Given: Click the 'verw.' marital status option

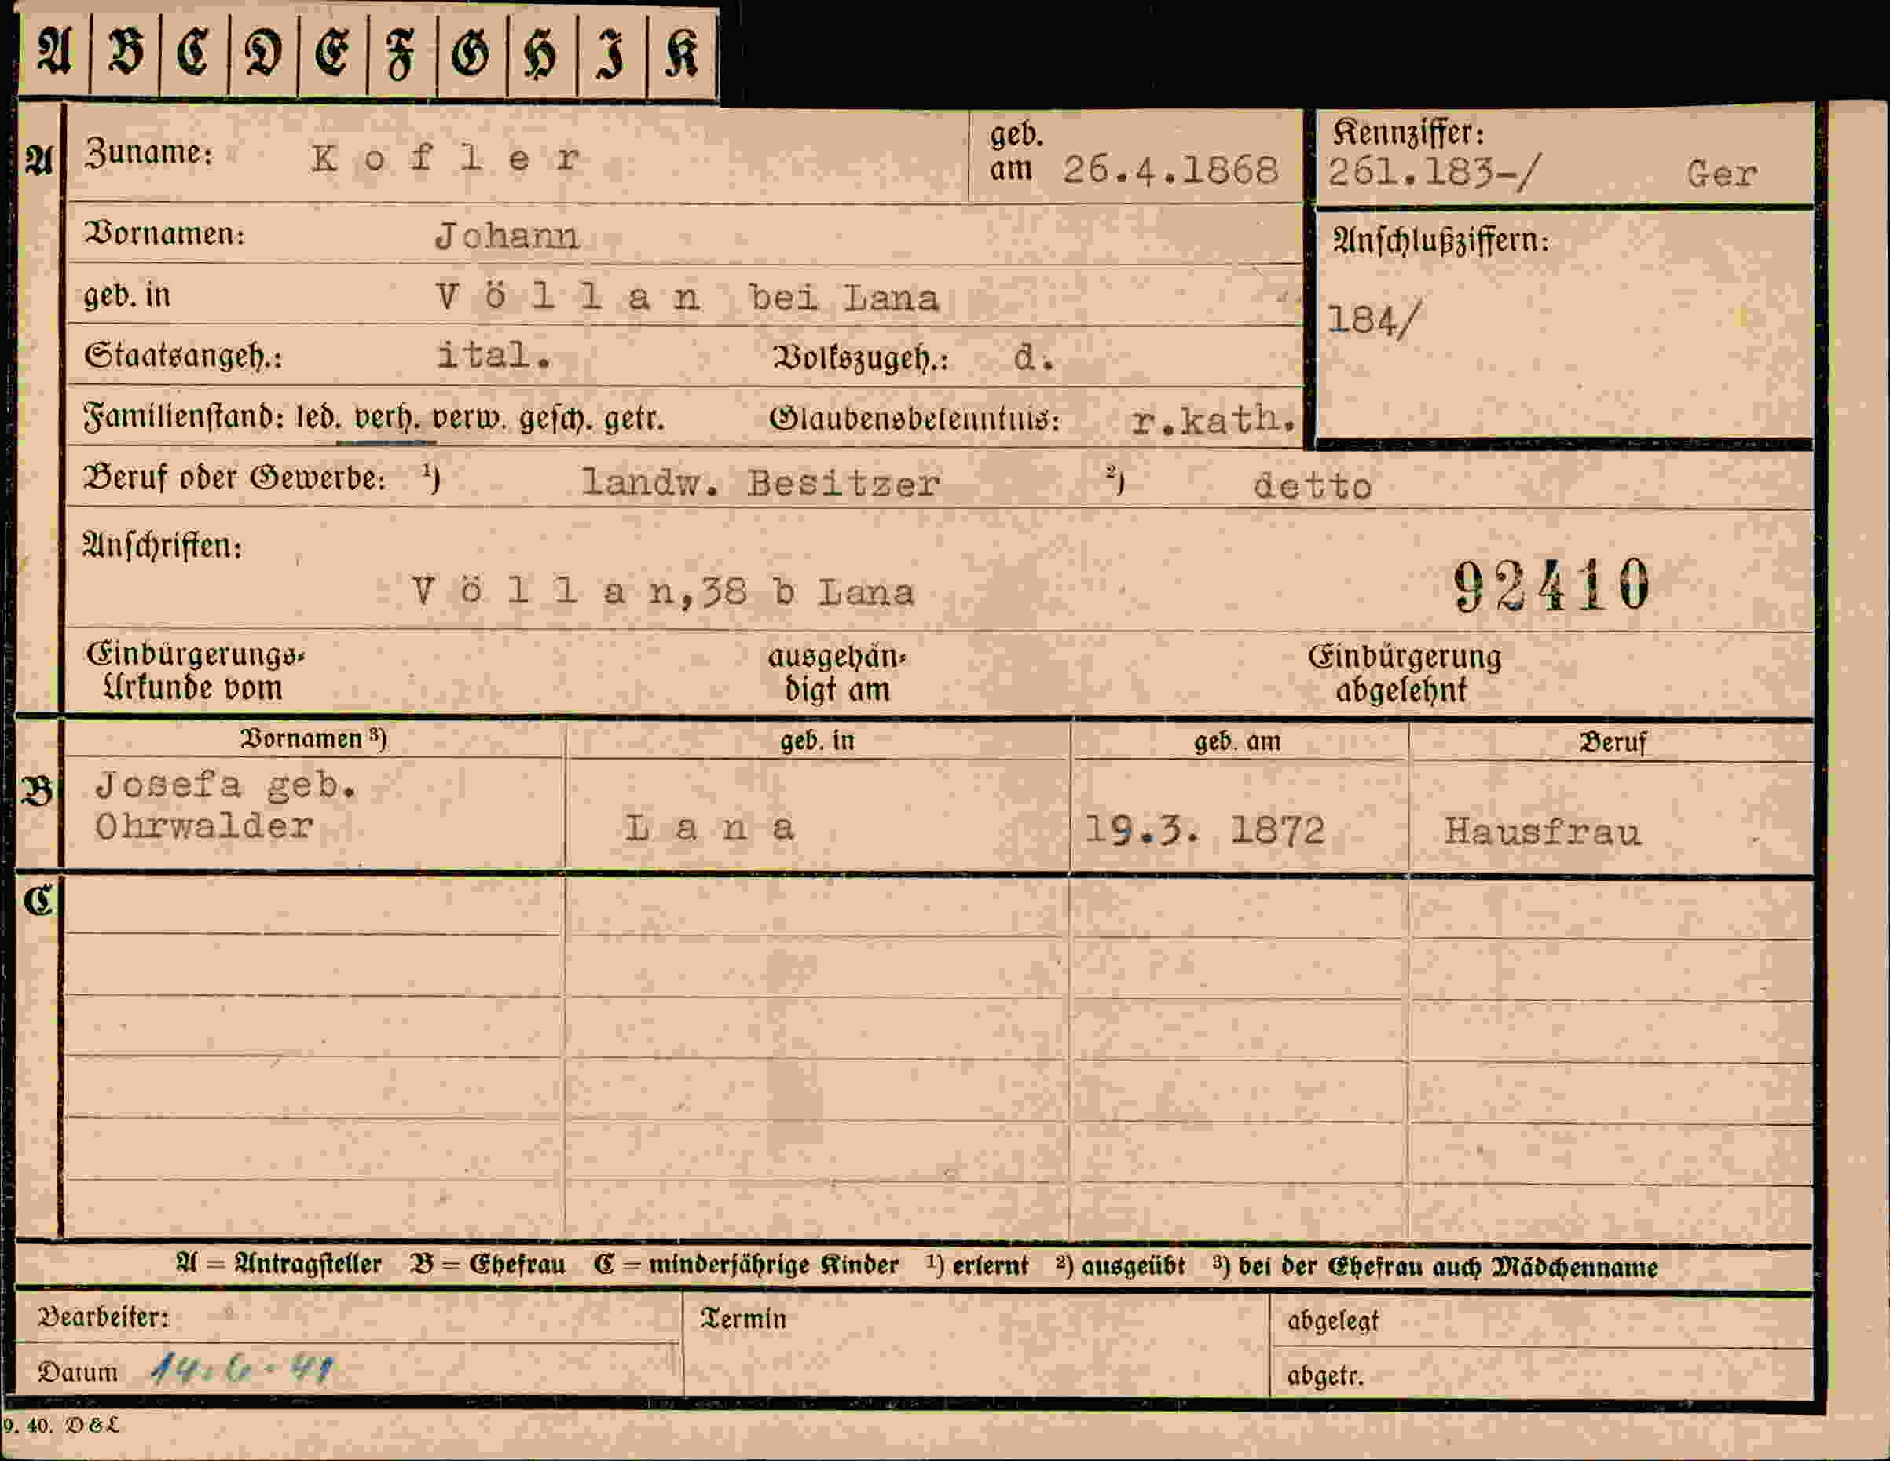Looking at the screenshot, I should tap(468, 419).
